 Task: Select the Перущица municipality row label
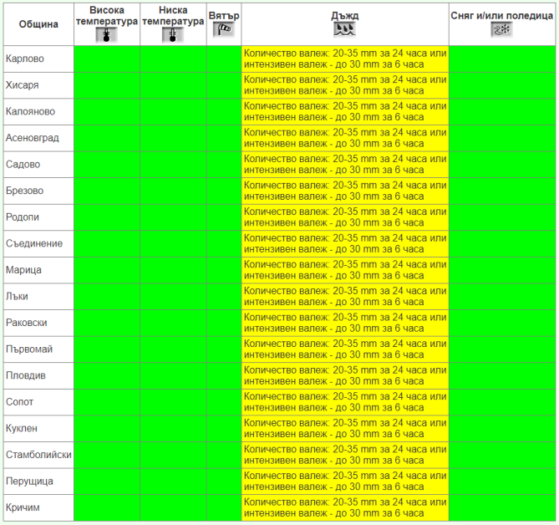pos(29,482)
